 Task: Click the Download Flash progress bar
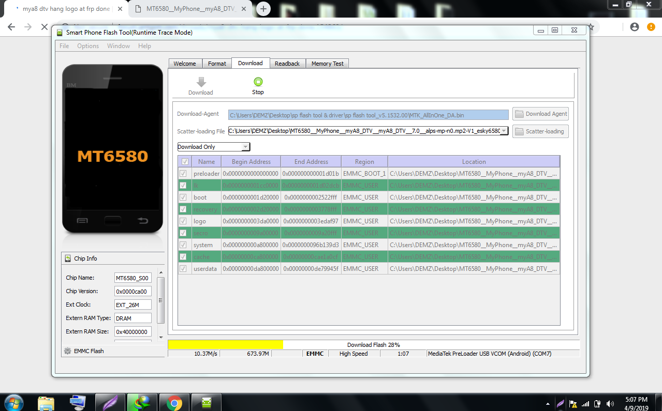(x=374, y=345)
